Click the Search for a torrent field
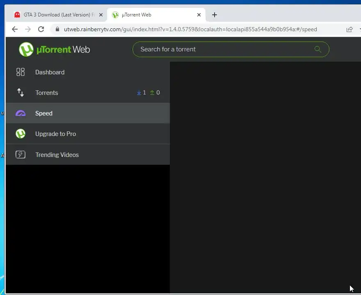 pyautogui.click(x=231, y=49)
